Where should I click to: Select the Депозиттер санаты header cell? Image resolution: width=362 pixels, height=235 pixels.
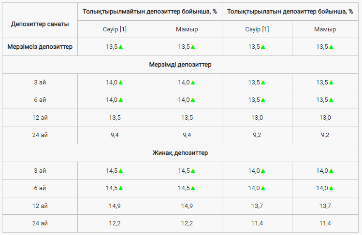(x=40, y=20)
